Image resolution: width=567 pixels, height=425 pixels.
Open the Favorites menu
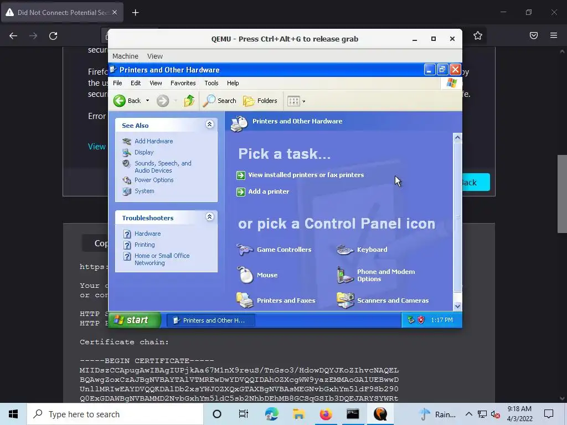(x=183, y=83)
